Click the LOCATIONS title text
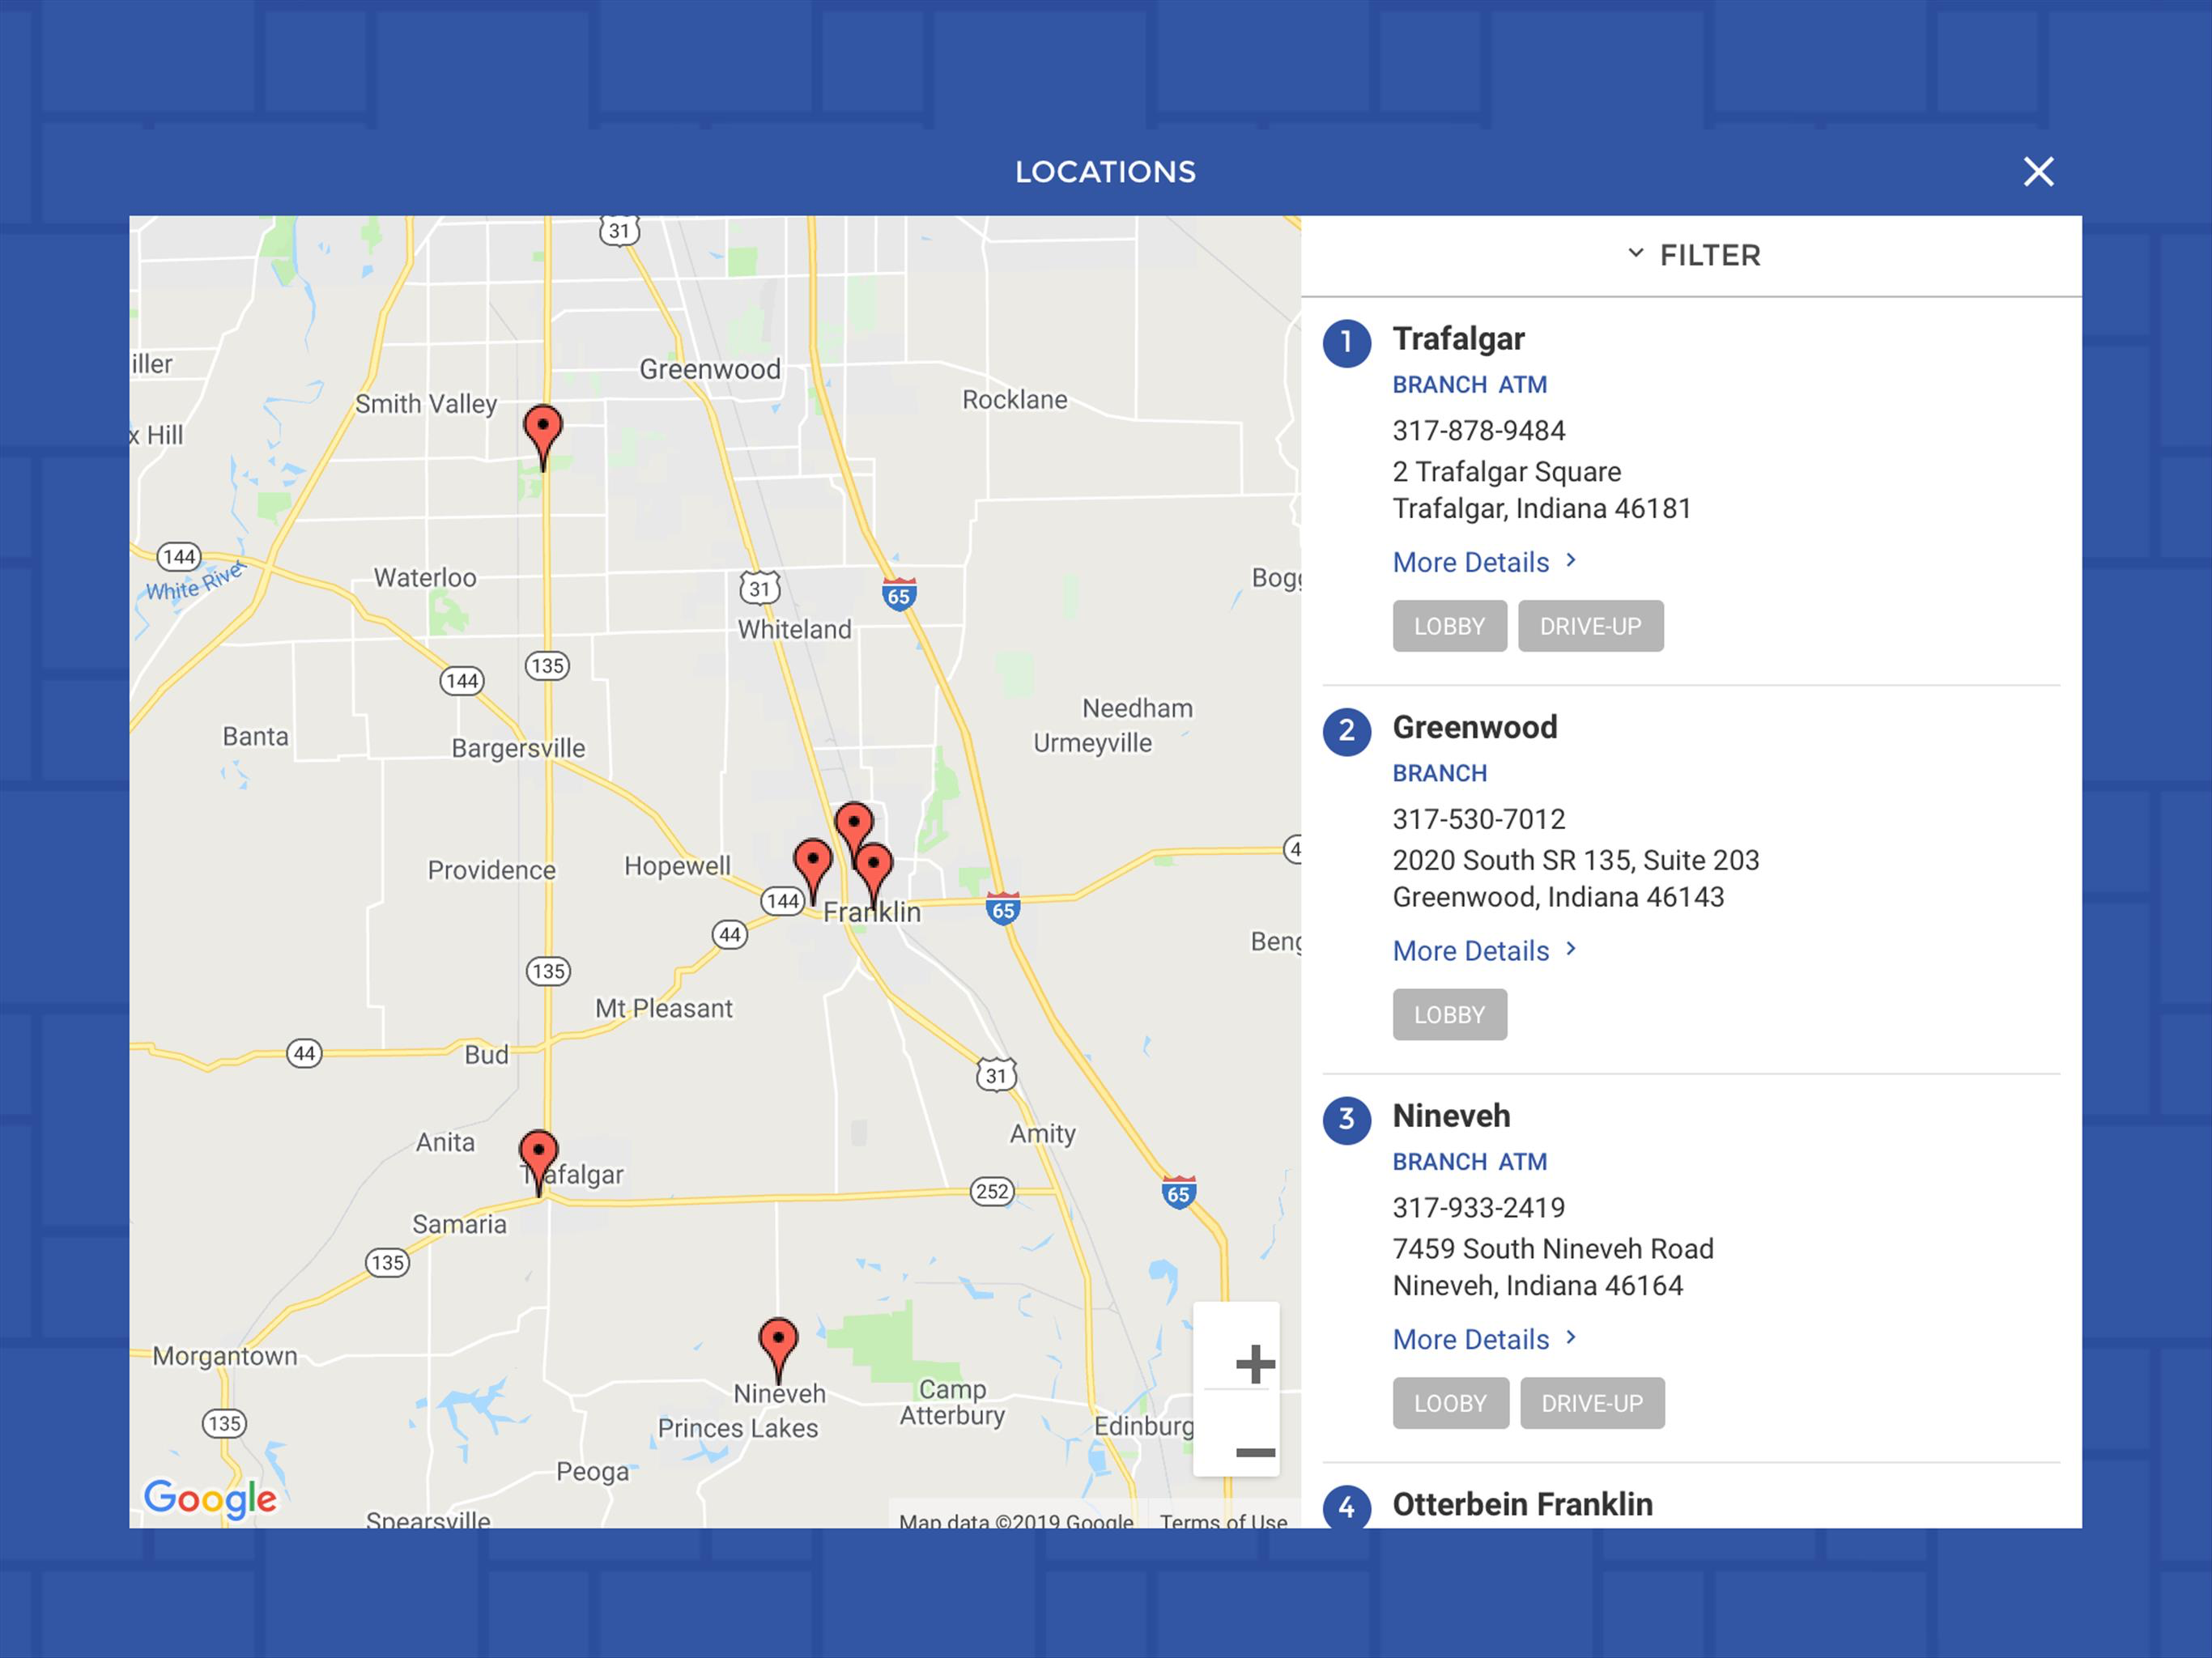The height and width of the screenshot is (1658, 2212). (1105, 172)
